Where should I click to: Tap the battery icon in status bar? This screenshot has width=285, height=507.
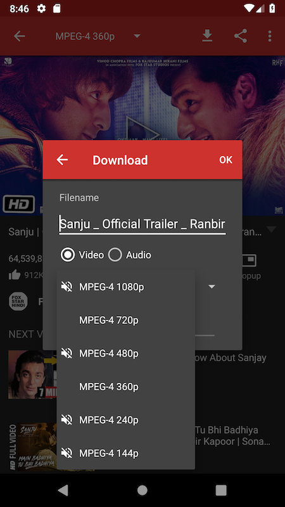pyautogui.click(x=272, y=8)
